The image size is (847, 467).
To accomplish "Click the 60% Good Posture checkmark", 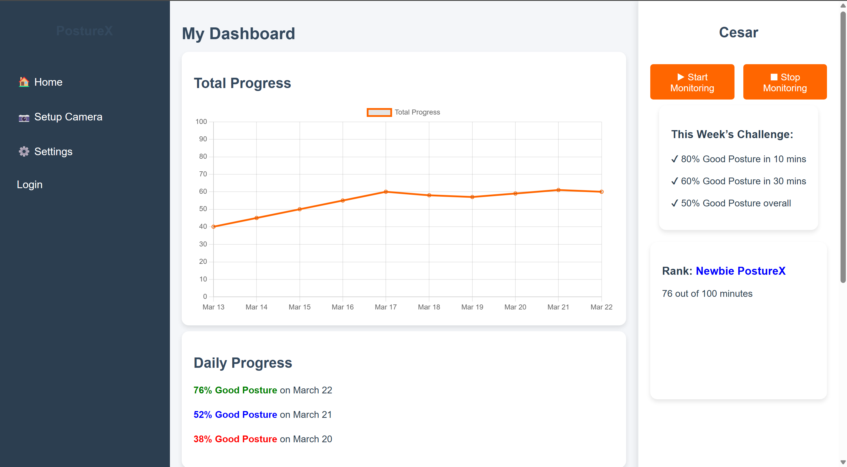I will pos(674,181).
